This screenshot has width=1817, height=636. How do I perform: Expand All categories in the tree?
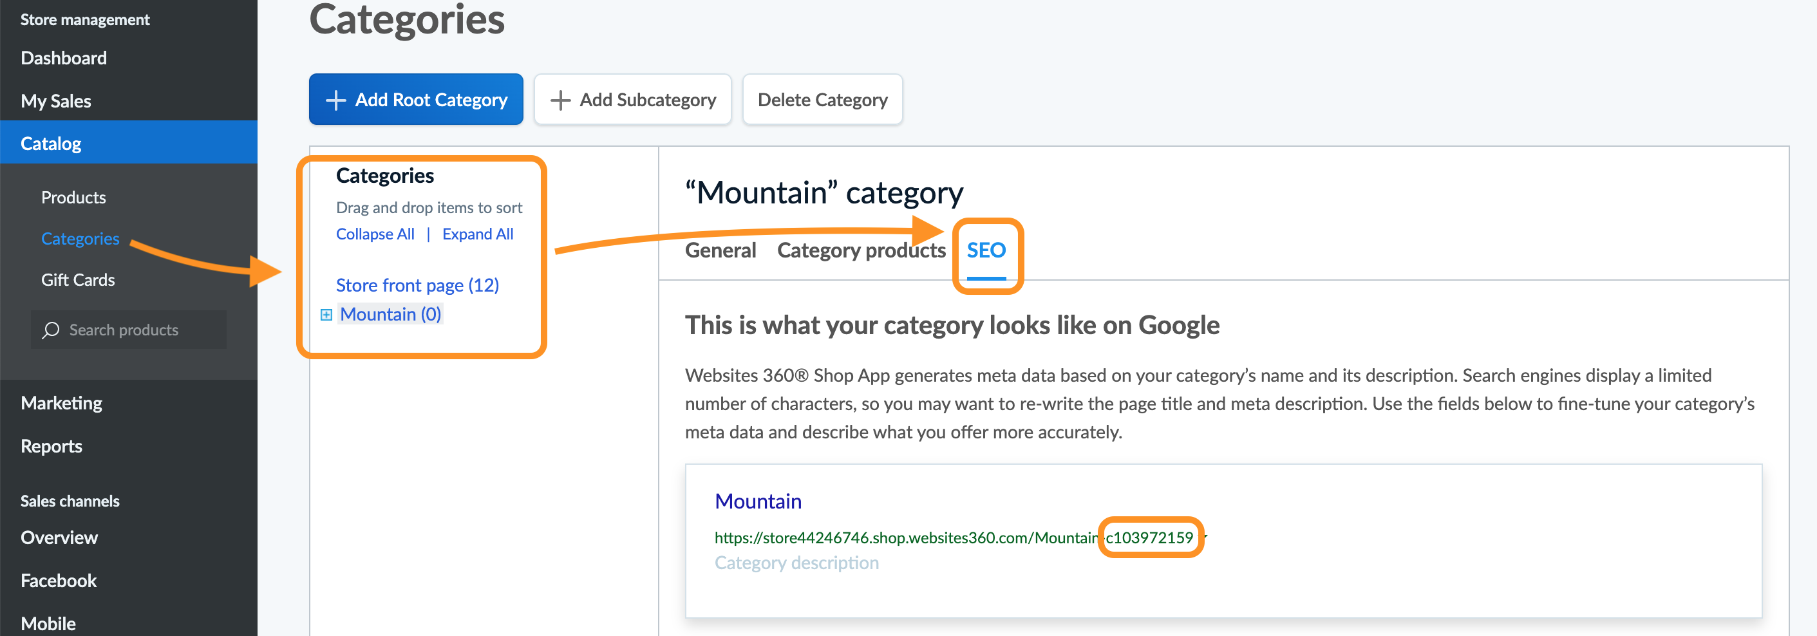(478, 234)
